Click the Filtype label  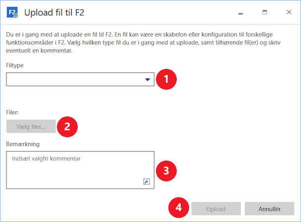tap(15, 65)
